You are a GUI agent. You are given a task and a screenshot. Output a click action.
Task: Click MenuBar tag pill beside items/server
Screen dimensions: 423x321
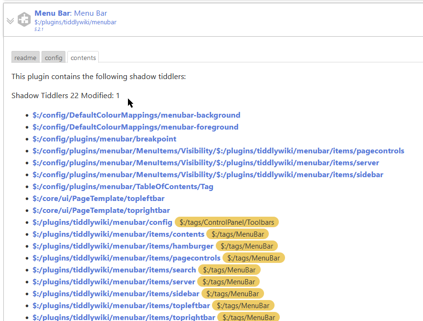[229, 282]
